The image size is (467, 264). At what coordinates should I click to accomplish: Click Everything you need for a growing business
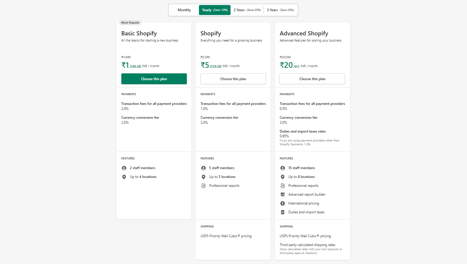[231, 41]
